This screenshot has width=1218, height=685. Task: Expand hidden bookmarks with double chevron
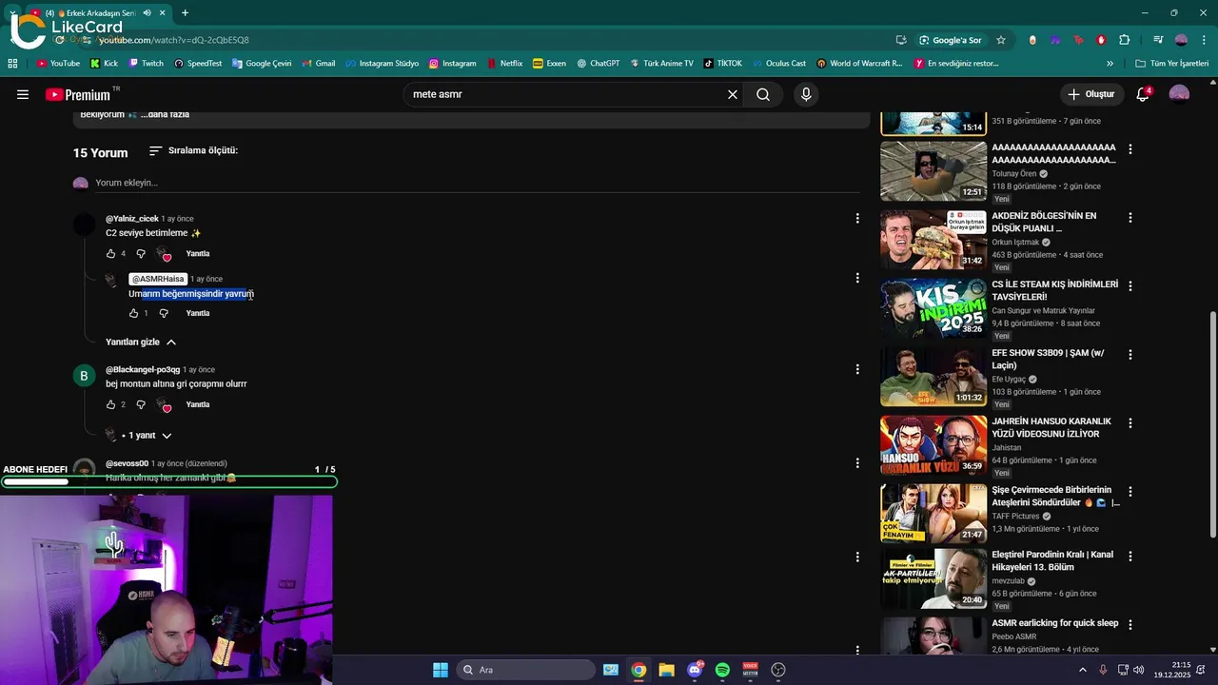point(1110,64)
